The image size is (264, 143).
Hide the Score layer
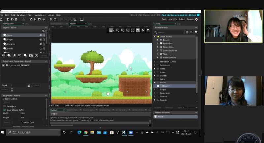[41, 35]
